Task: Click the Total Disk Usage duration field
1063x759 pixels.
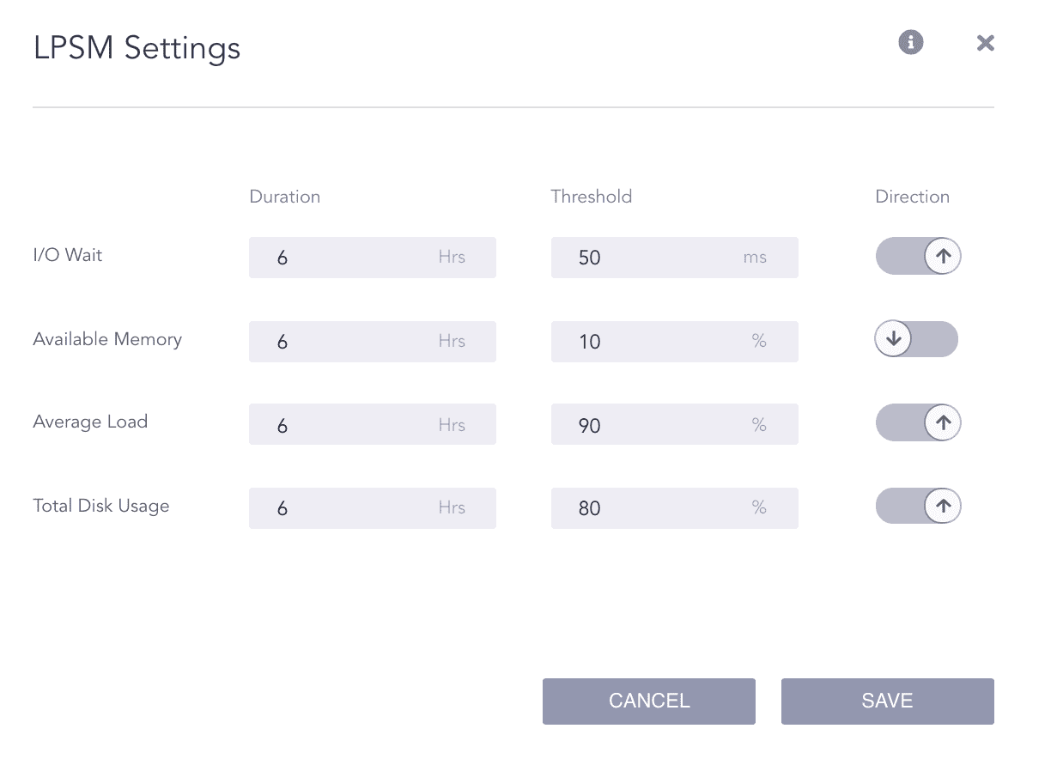Action: pos(372,507)
